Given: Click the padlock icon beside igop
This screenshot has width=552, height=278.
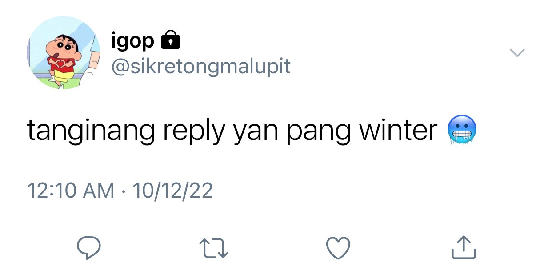Looking at the screenshot, I should pyautogui.click(x=170, y=40).
